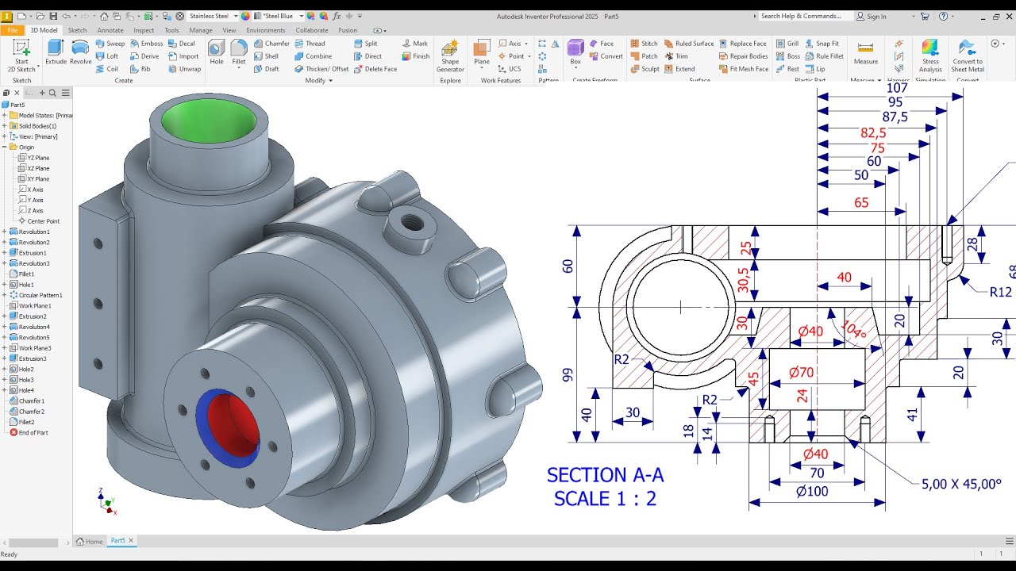
Task: Switch to the Collaborate tab
Action: (x=312, y=30)
